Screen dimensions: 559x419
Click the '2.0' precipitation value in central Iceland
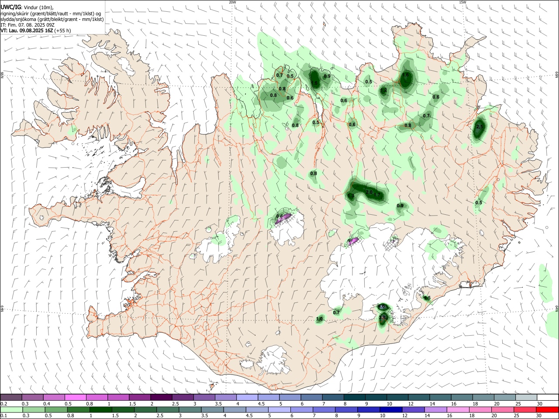pos(369,192)
